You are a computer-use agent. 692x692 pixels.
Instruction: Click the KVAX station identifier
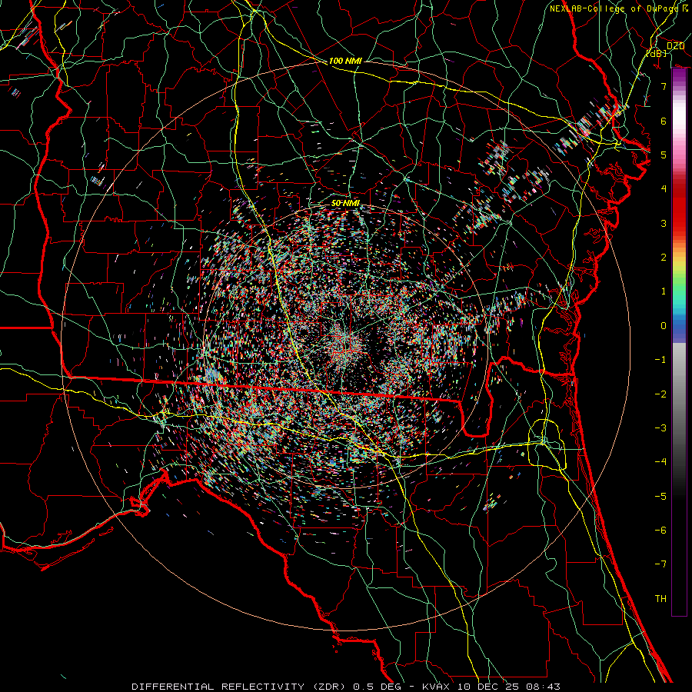[437, 687]
